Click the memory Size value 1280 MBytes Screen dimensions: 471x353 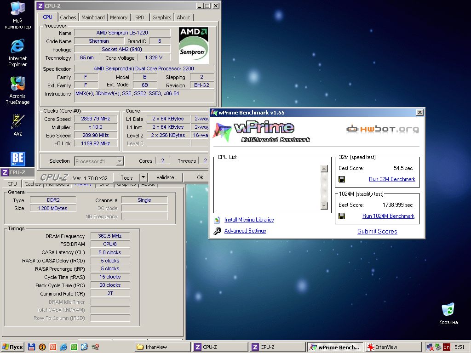click(53, 208)
